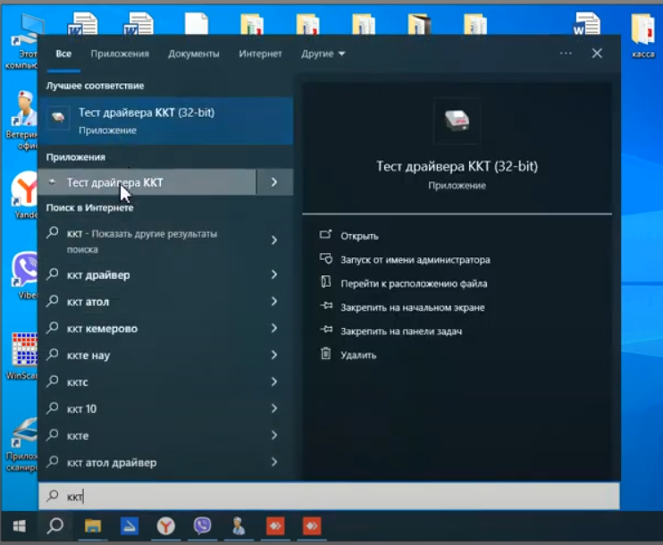Click 'Удалить' to uninstall the app
Viewport: 663px width, 545px height.
point(358,355)
